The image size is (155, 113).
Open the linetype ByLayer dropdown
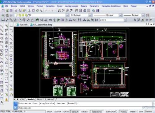[107, 15]
